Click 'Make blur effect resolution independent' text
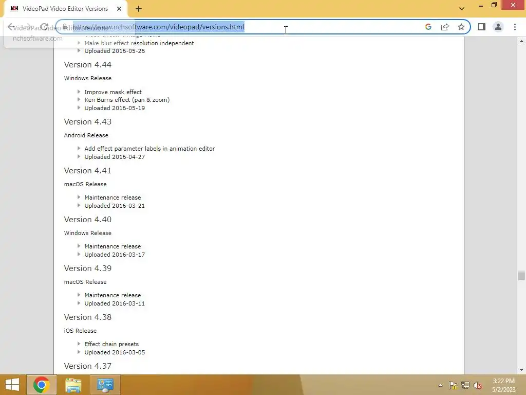526x395 pixels. click(139, 43)
